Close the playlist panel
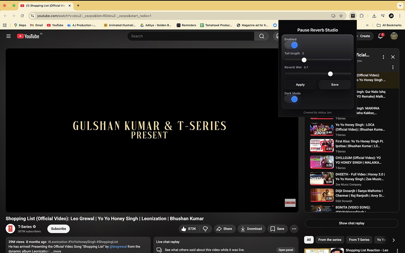 (x=393, y=57)
